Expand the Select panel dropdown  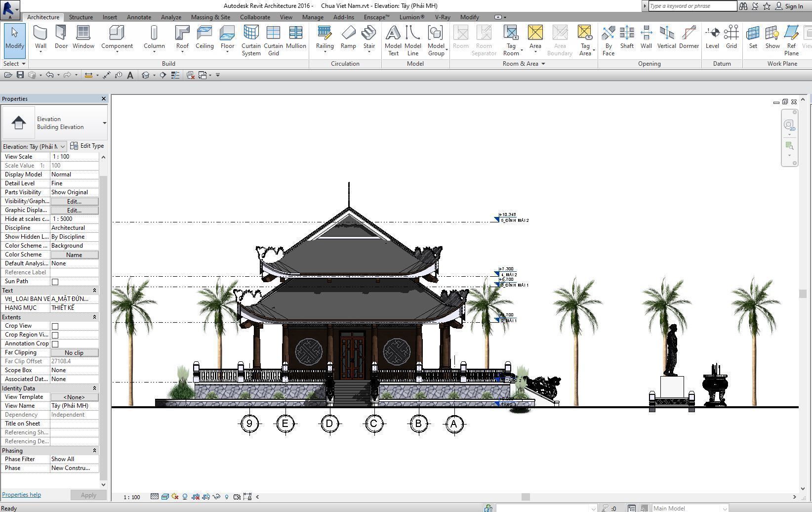pos(14,64)
